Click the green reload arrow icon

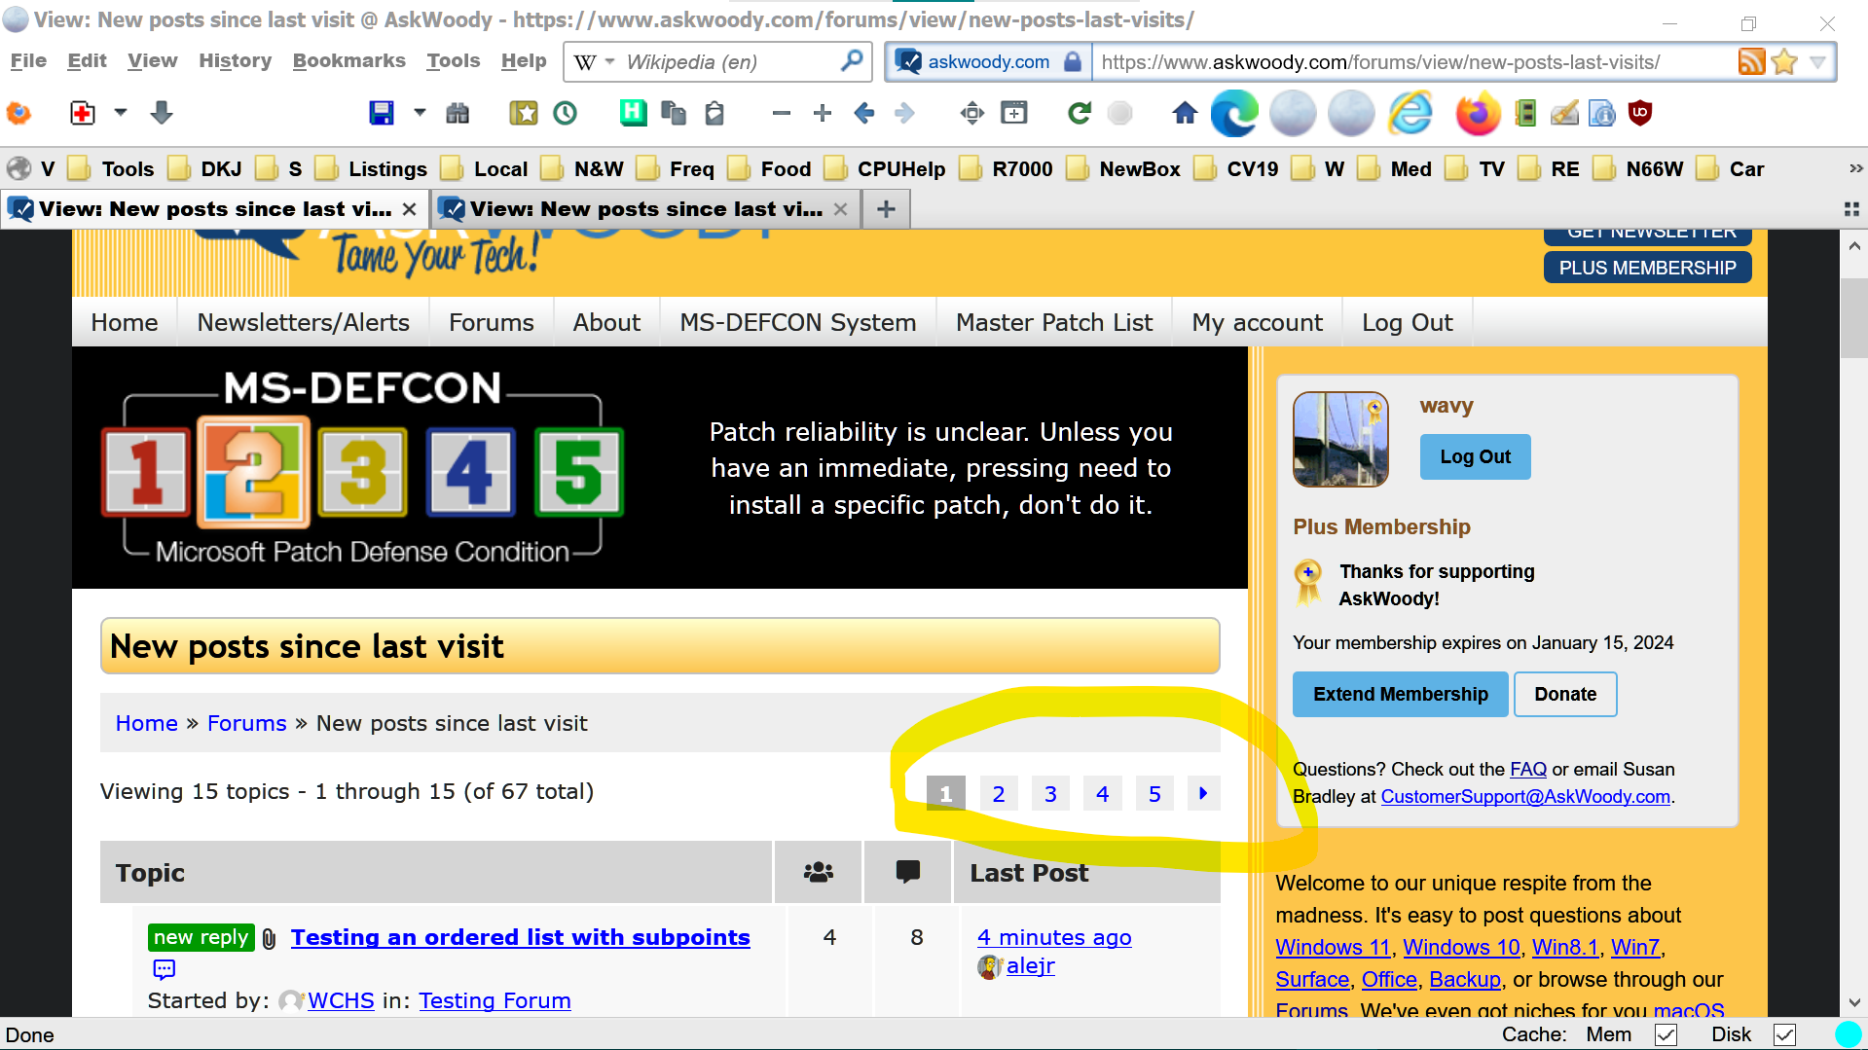[x=1079, y=113]
